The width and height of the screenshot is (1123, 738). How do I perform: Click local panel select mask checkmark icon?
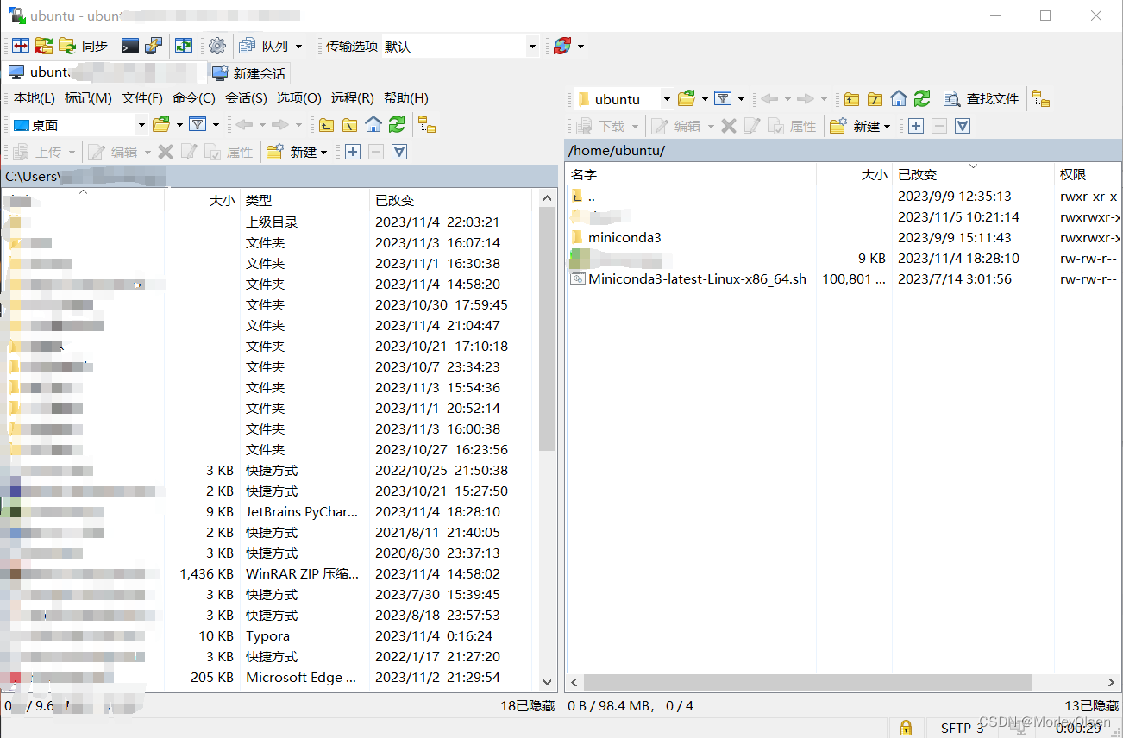pyautogui.click(x=399, y=152)
